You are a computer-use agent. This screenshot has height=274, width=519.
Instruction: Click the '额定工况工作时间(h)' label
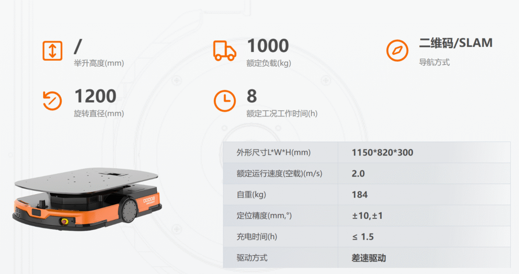click(282, 114)
